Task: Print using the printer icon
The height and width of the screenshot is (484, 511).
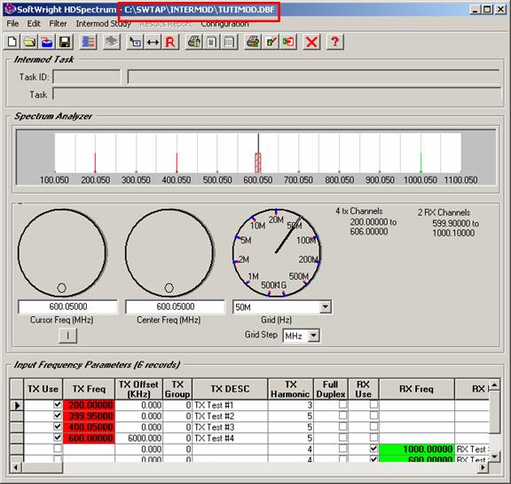Action: pos(253,42)
